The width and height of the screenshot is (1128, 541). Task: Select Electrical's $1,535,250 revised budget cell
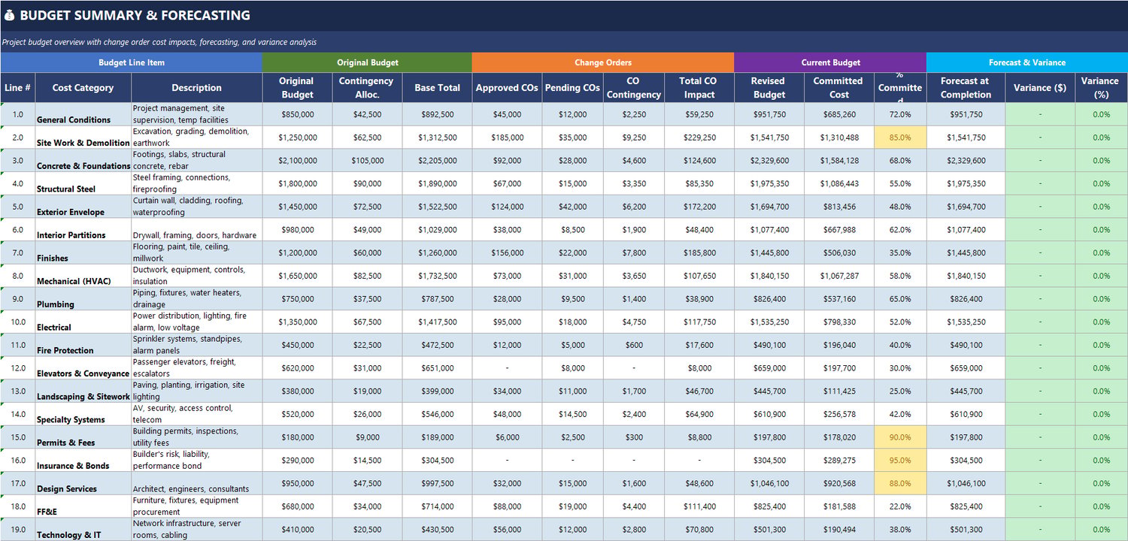[769, 322]
